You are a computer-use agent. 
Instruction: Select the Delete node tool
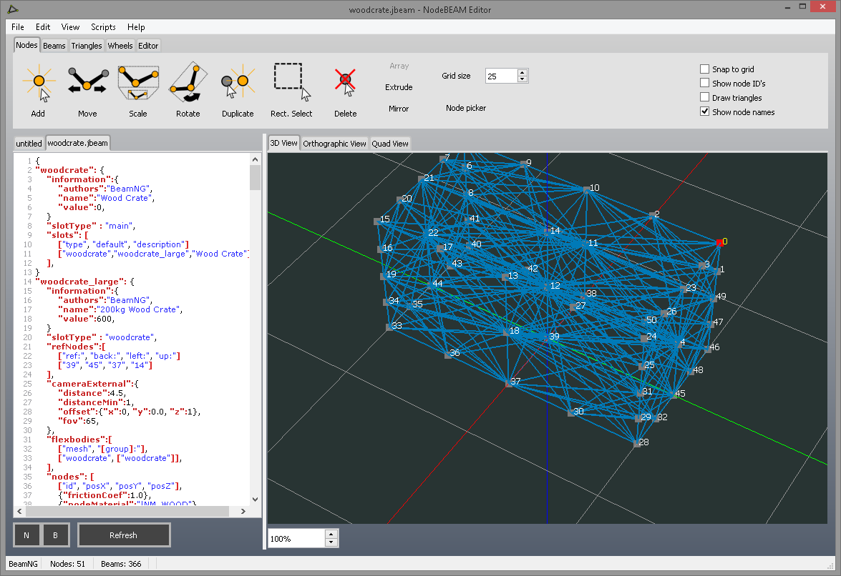point(345,89)
